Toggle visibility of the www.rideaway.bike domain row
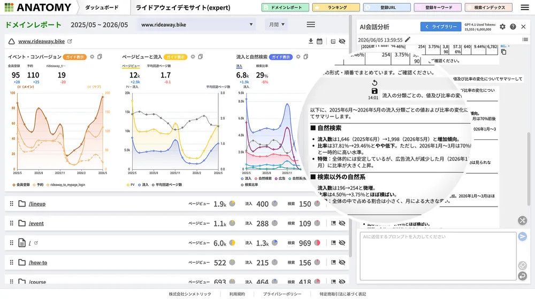Viewport: 535px width, 299px height. pos(342,41)
